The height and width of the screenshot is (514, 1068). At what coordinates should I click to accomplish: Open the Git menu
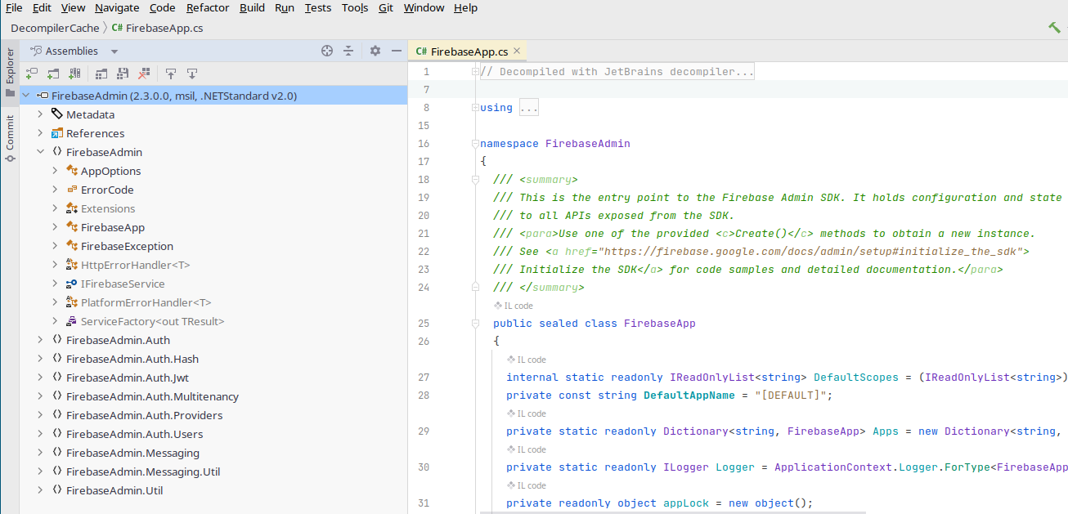click(x=386, y=7)
